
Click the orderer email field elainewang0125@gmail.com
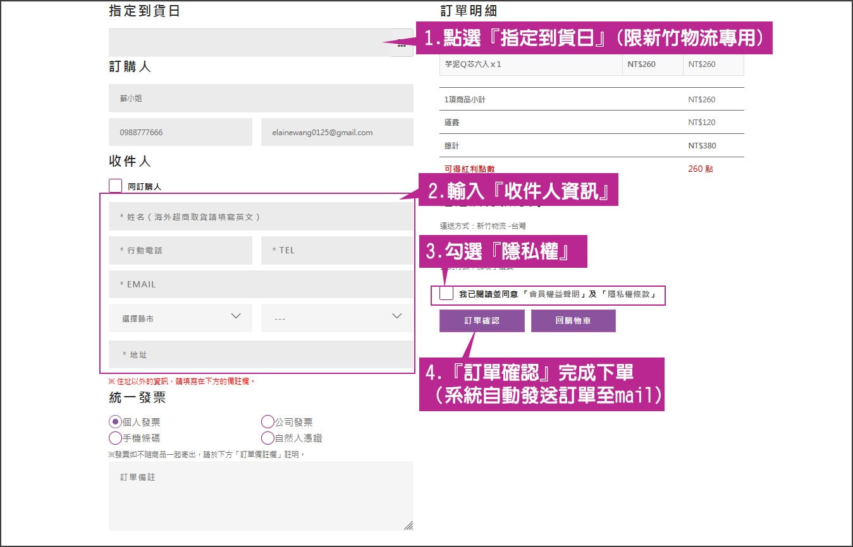337,132
